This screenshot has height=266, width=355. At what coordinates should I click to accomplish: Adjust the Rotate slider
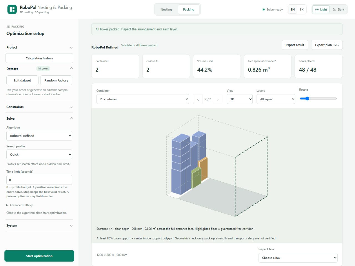coord(318,99)
